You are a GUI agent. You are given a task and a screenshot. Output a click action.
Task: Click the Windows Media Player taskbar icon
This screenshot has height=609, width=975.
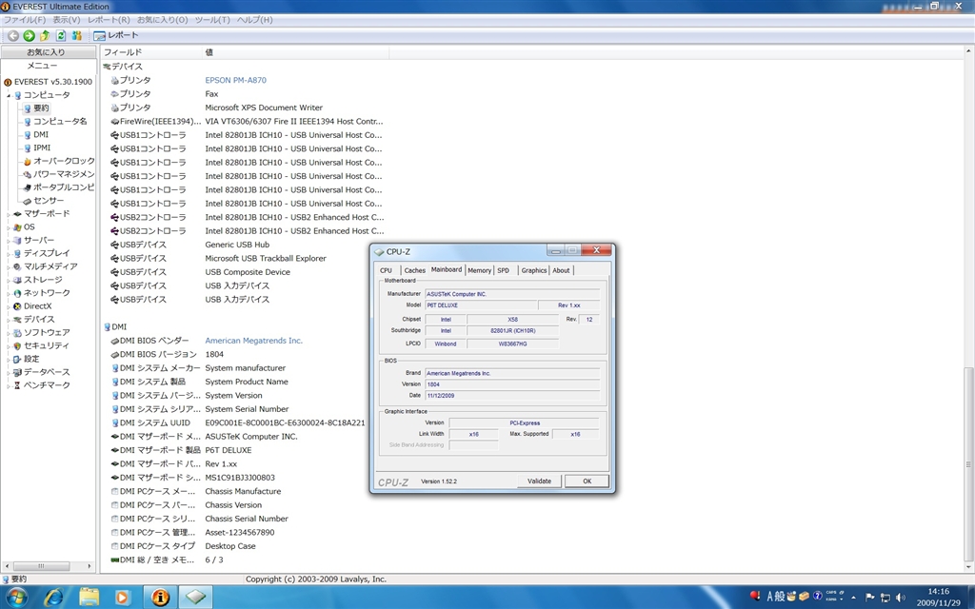pyautogui.click(x=123, y=597)
